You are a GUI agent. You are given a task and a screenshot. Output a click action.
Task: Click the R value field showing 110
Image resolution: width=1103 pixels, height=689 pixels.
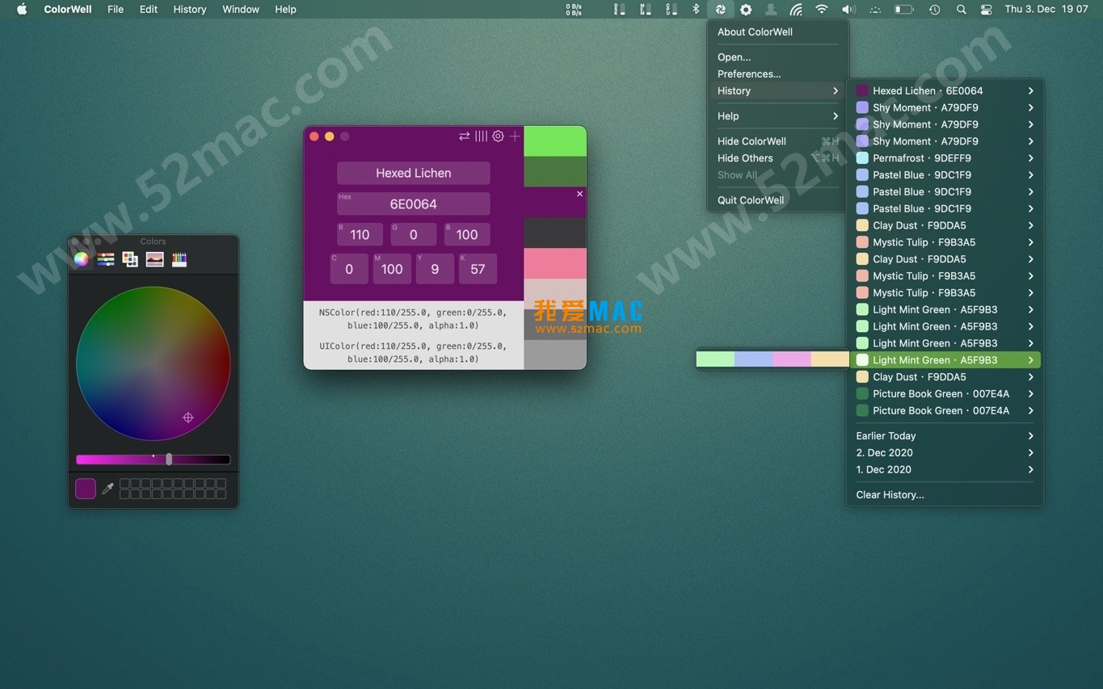(x=360, y=234)
